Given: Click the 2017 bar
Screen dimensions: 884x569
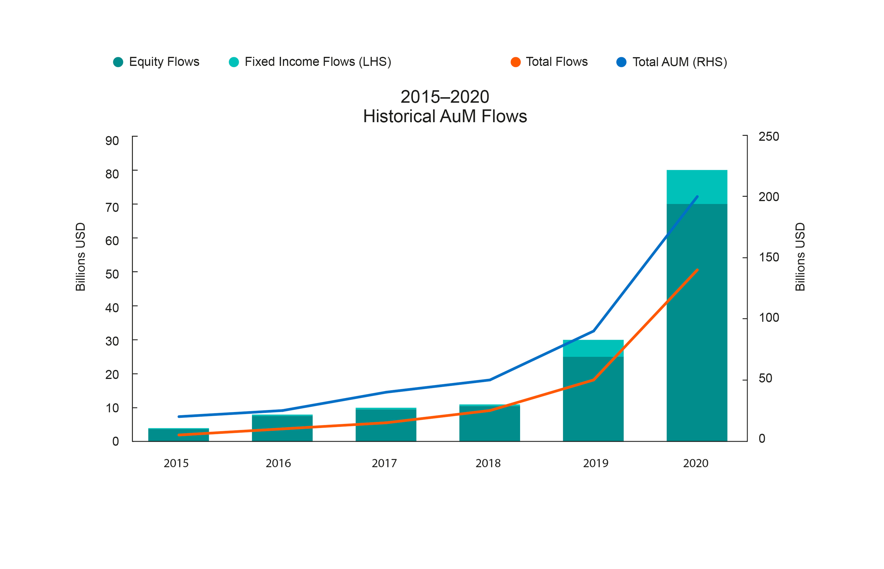Looking at the screenshot, I should [386, 425].
